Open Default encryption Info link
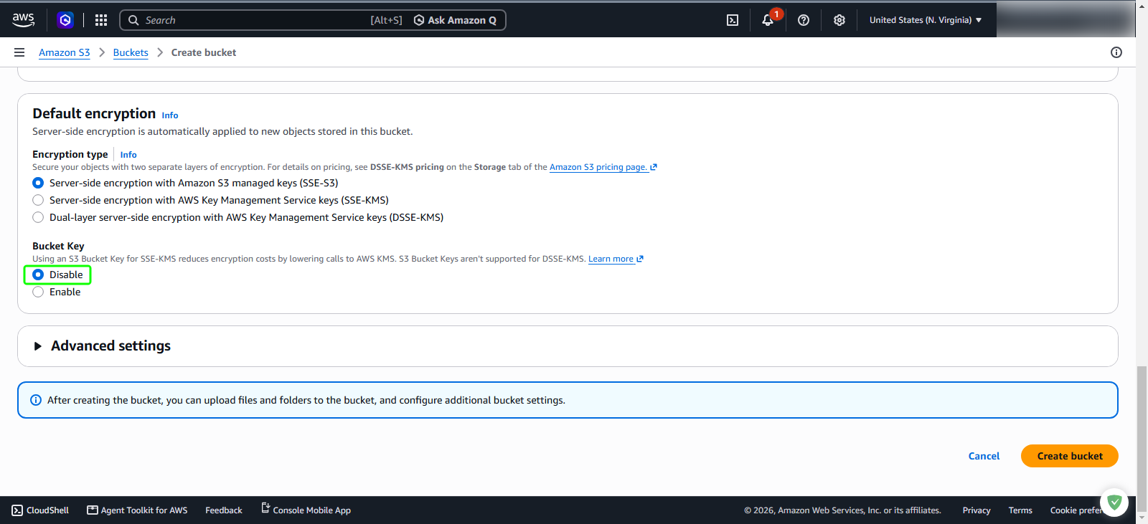This screenshot has width=1148, height=524. tap(170, 115)
